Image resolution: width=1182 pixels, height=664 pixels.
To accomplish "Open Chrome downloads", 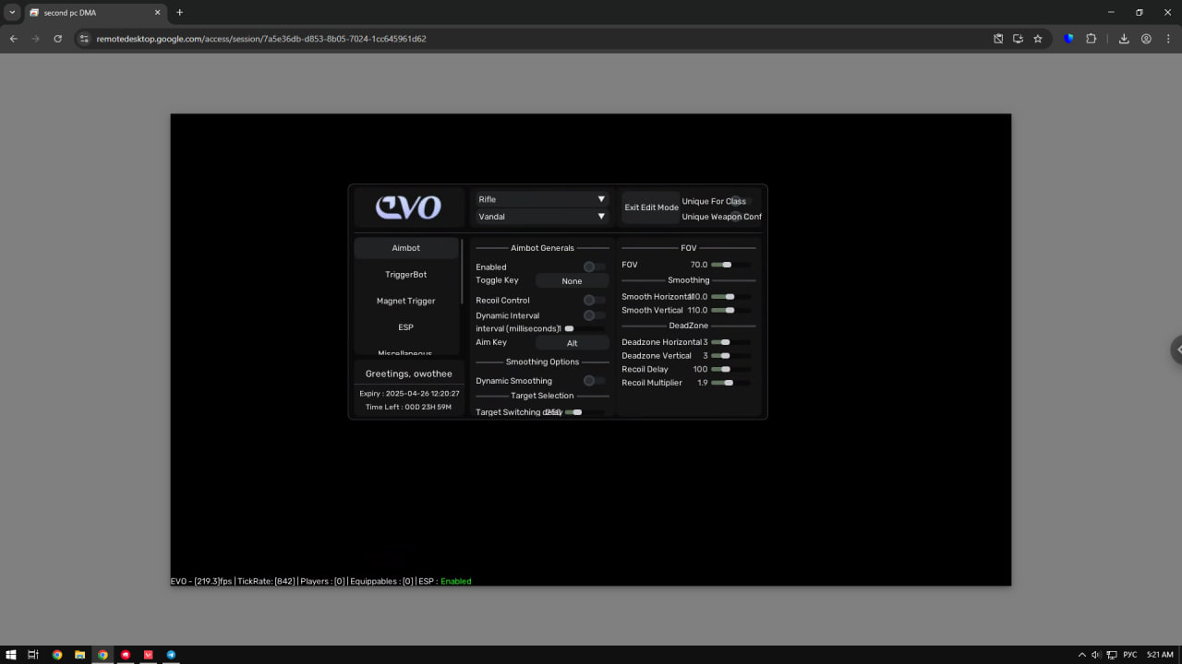I will coord(1124,39).
